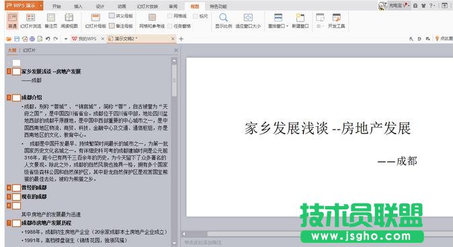Close the outline side panel
This screenshot has height=247, width=453.
click(176, 50)
